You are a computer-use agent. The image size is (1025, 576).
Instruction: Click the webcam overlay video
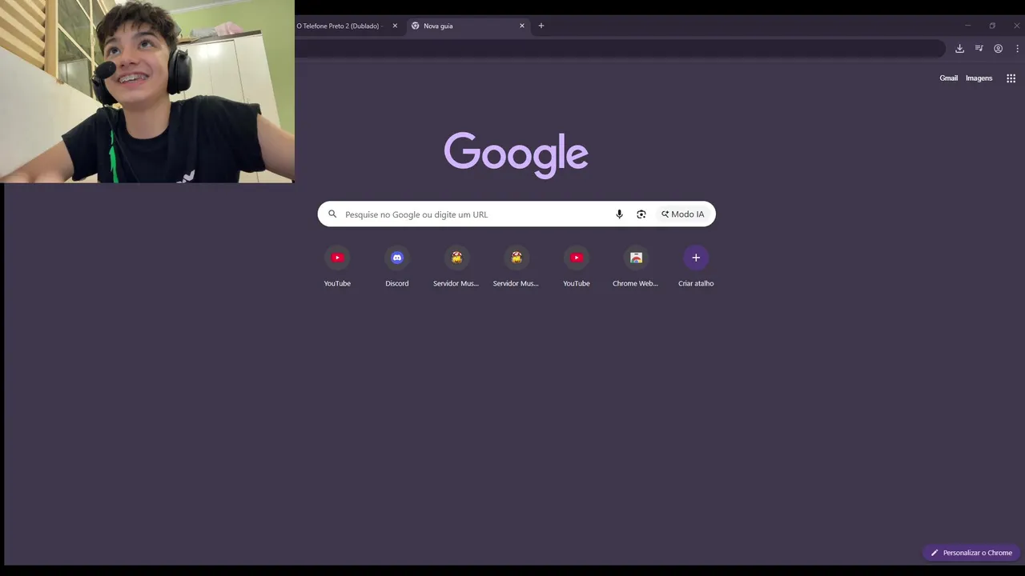tap(147, 91)
